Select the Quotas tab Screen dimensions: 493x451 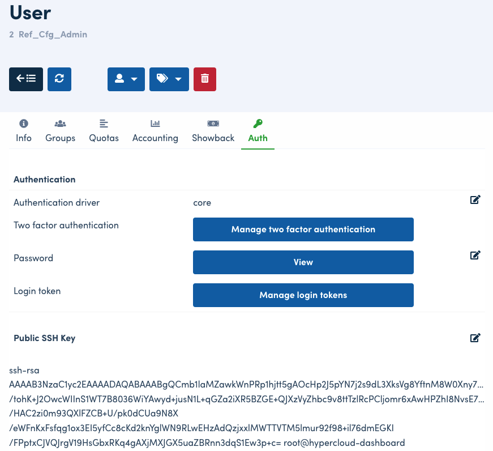(x=104, y=131)
